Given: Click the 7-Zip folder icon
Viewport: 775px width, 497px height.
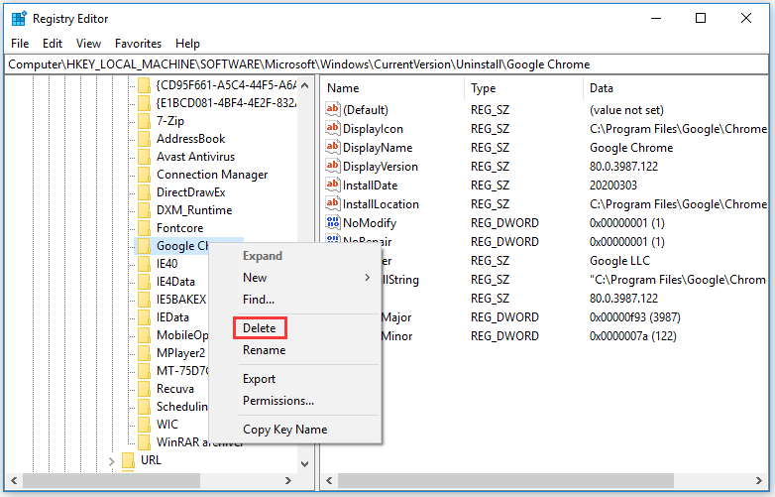Looking at the screenshot, I should 144,121.
